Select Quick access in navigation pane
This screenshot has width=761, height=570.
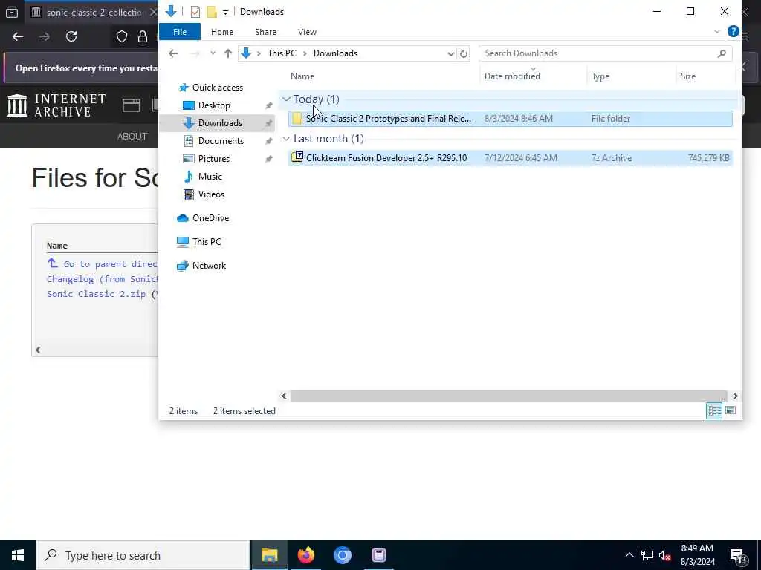pyautogui.click(x=218, y=88)
